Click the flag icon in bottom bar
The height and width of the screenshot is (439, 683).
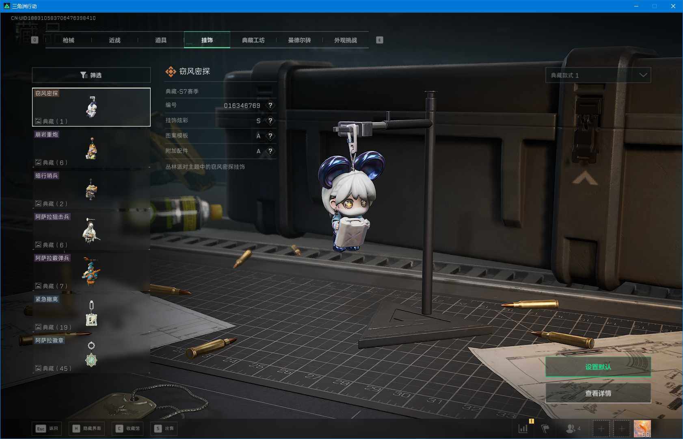coord(545,428)
